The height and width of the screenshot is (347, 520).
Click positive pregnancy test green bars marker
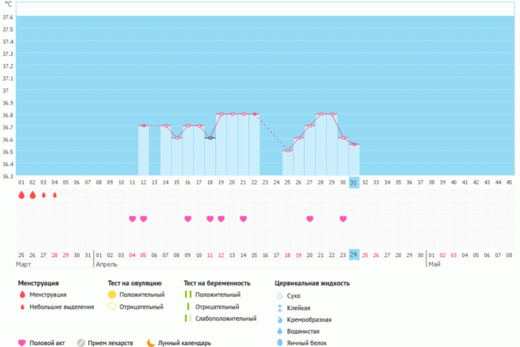tap(188, 295)
